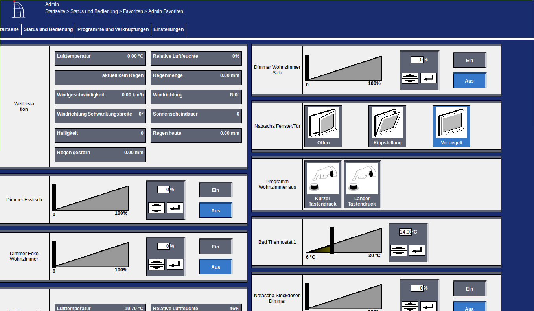This screenshot has width=534, height=311.
Task: Click the Sonnenscheindauer field
Action: 196,116
